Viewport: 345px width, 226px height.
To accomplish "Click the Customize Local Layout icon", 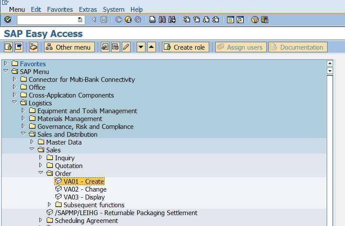I will coord(265,20).
